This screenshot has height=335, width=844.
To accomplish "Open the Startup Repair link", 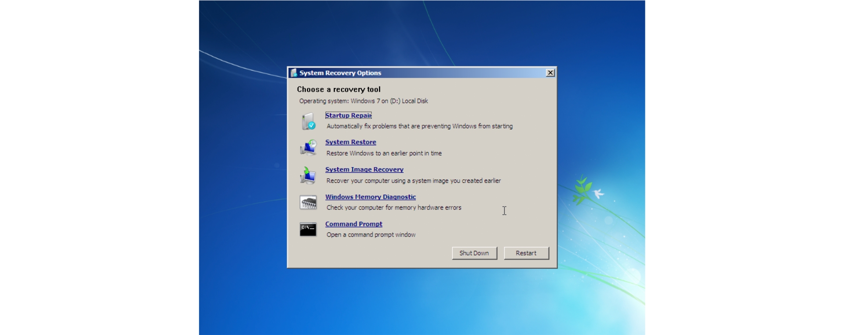I will (348, 115).
